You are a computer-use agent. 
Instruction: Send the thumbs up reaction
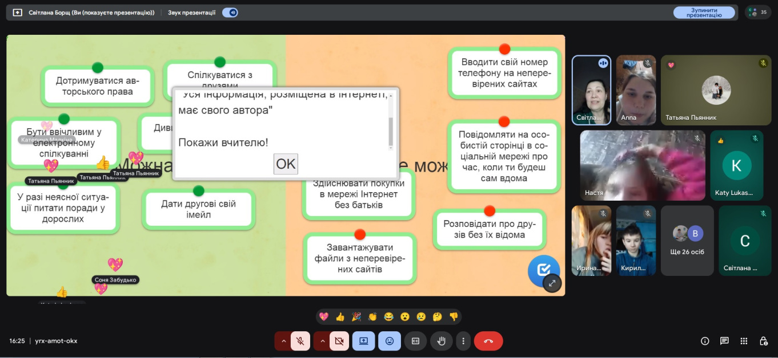tap(340, 316)
